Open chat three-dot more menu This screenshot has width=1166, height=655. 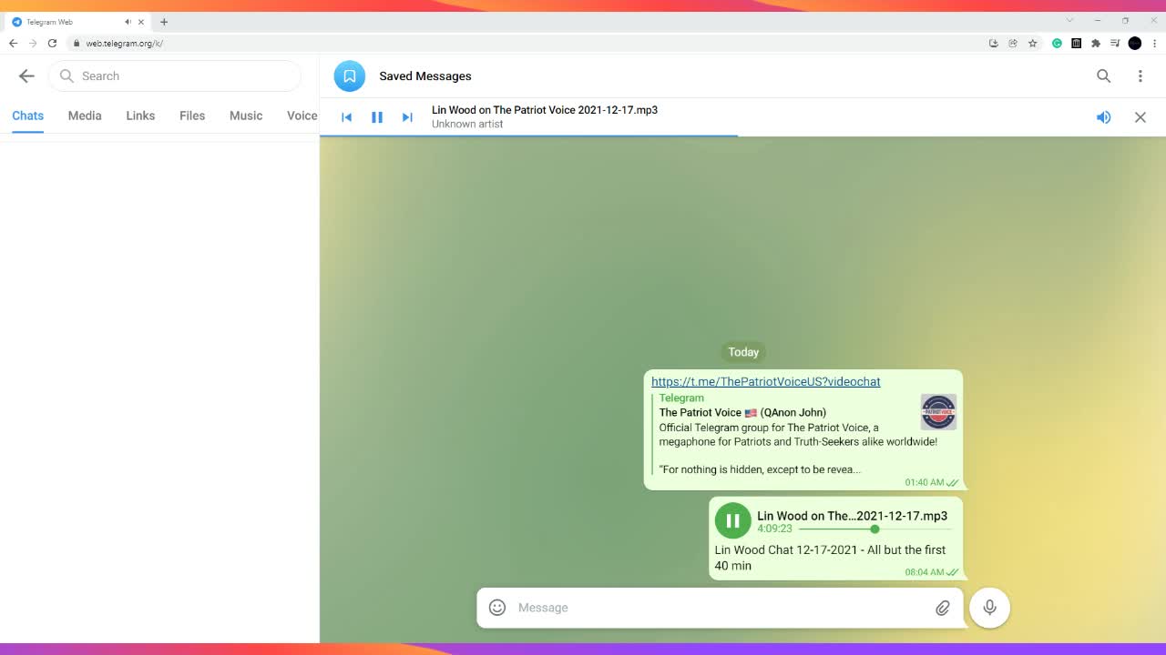pos(1140,76)
